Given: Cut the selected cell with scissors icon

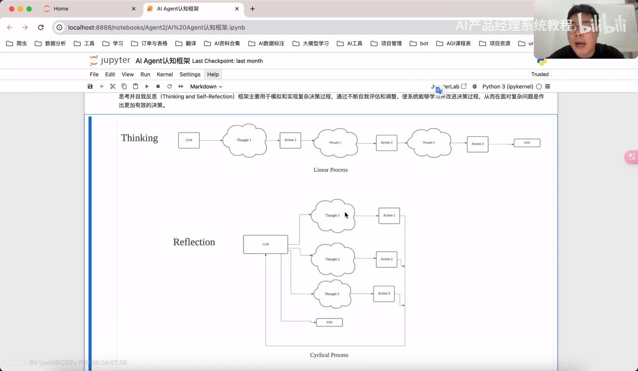Looking at the screenshot, I should pyautogui.click(x=113, y=86).
